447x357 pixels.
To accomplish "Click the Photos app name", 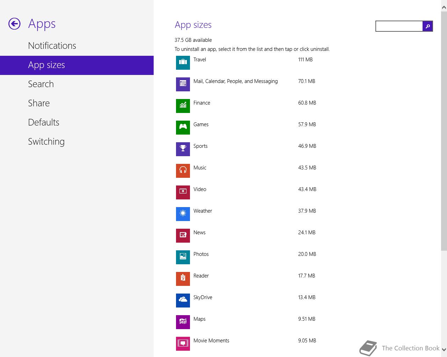I will pos(201,254).
